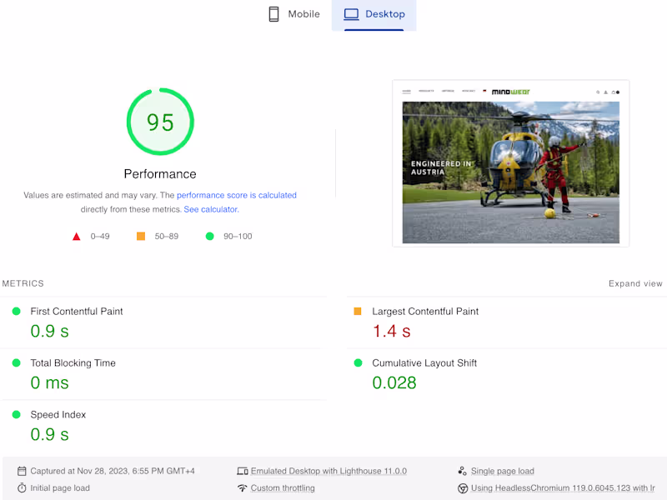Open the performance score is calculated link

click(x=238, y=195)
